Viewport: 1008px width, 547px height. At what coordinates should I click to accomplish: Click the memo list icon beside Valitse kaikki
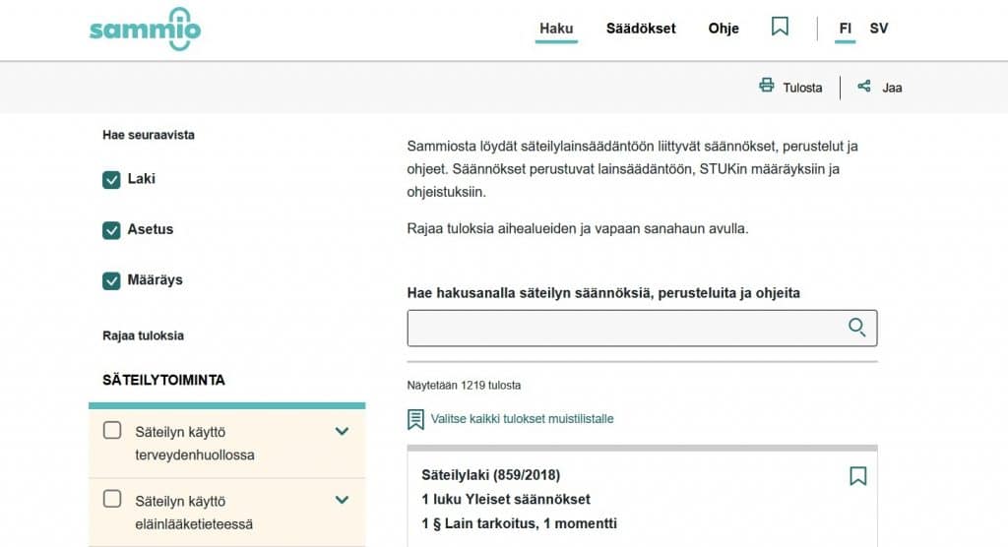415,419
